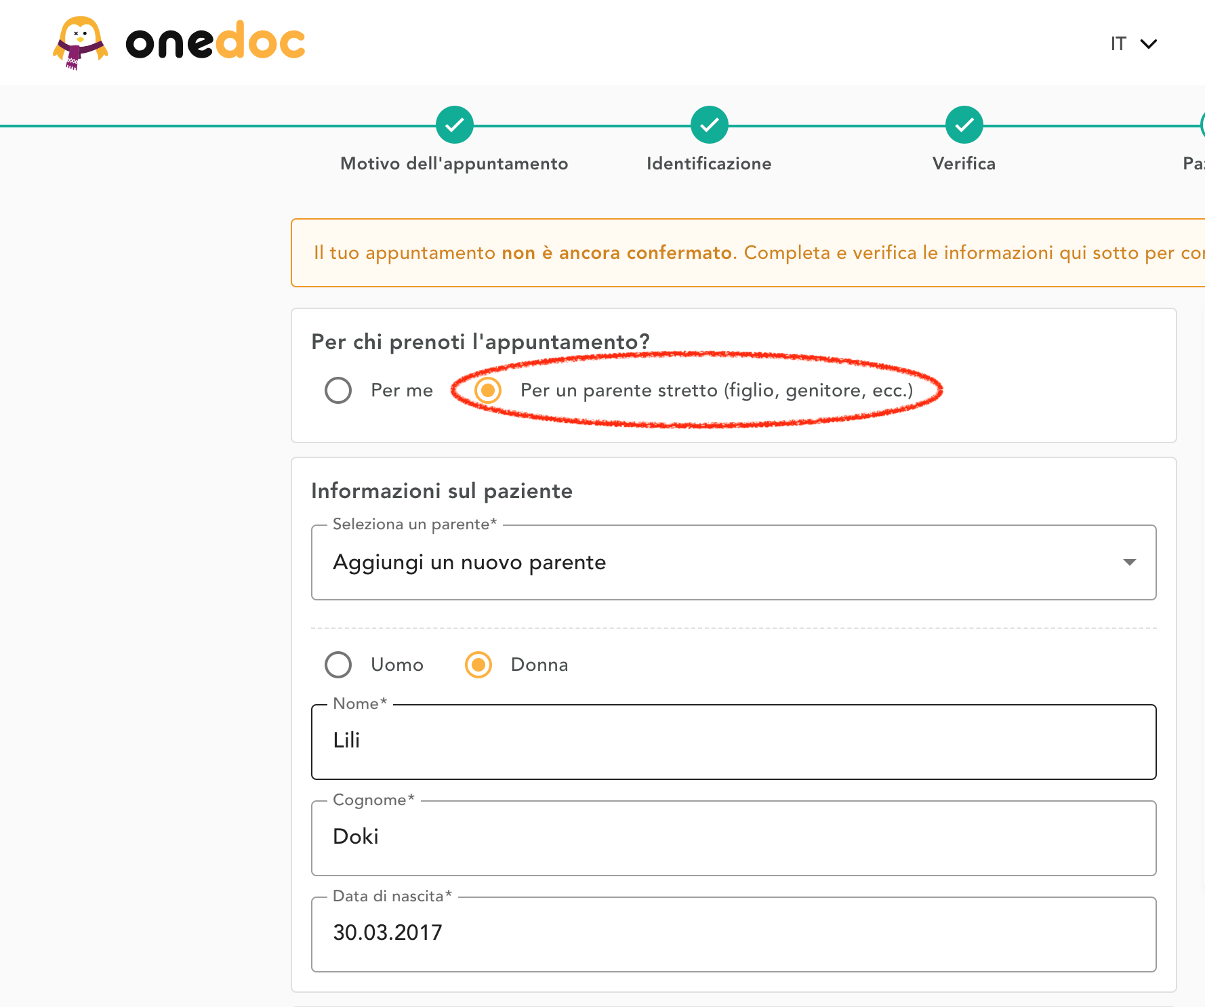Click the Identificazione step checkmark circle

coord(709,125)
